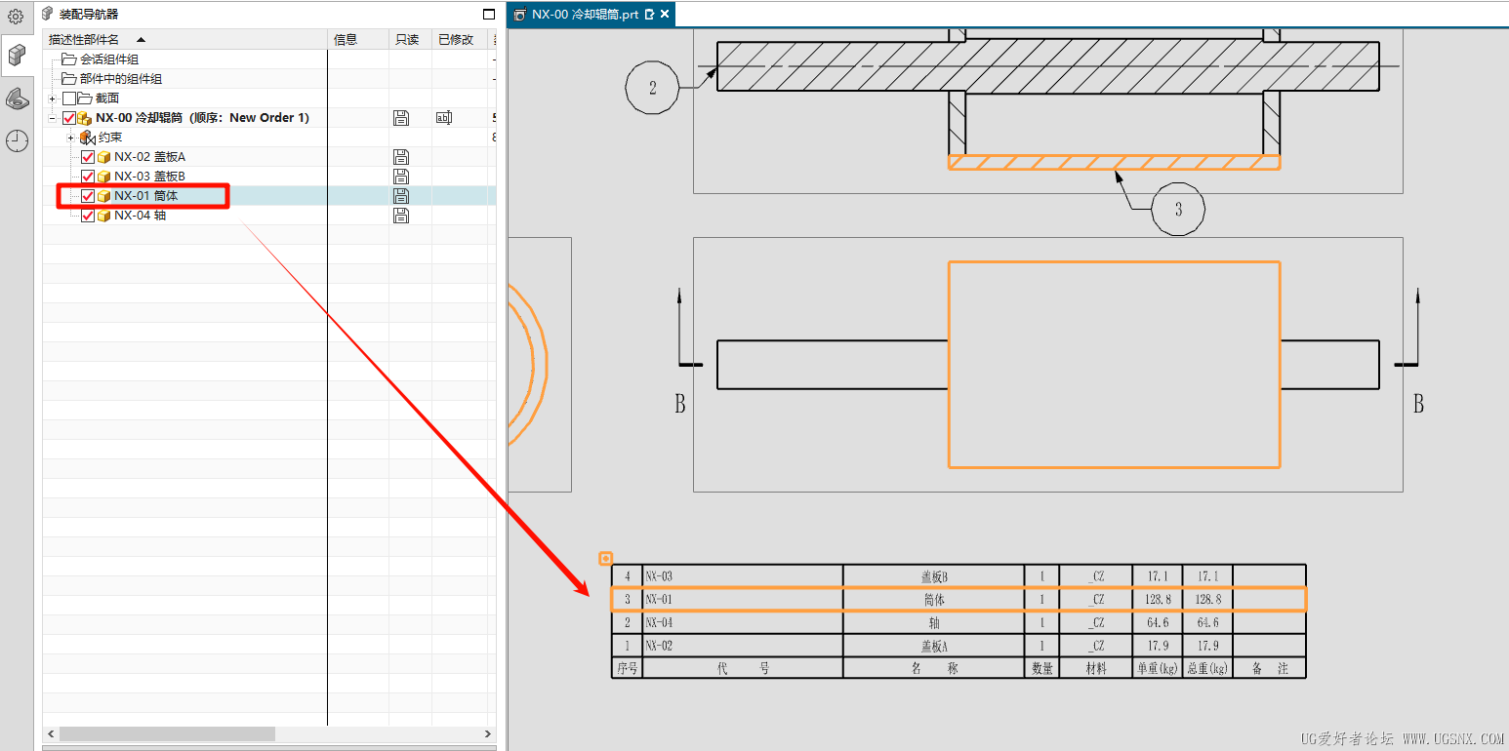Click the part cube icon of NX-04 轴
Screen dimensions: 1509x751
pyautogui.click(x=103, y=216)
